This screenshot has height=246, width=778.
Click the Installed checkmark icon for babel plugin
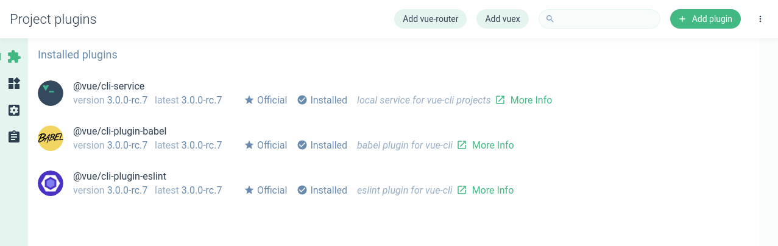302,145
